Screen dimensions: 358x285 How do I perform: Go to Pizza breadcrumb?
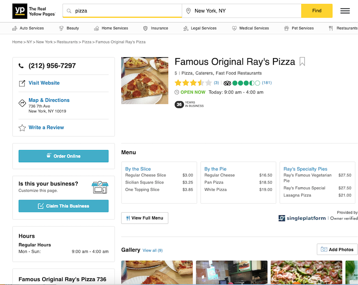pyautogui.click(x=86, y=42)
